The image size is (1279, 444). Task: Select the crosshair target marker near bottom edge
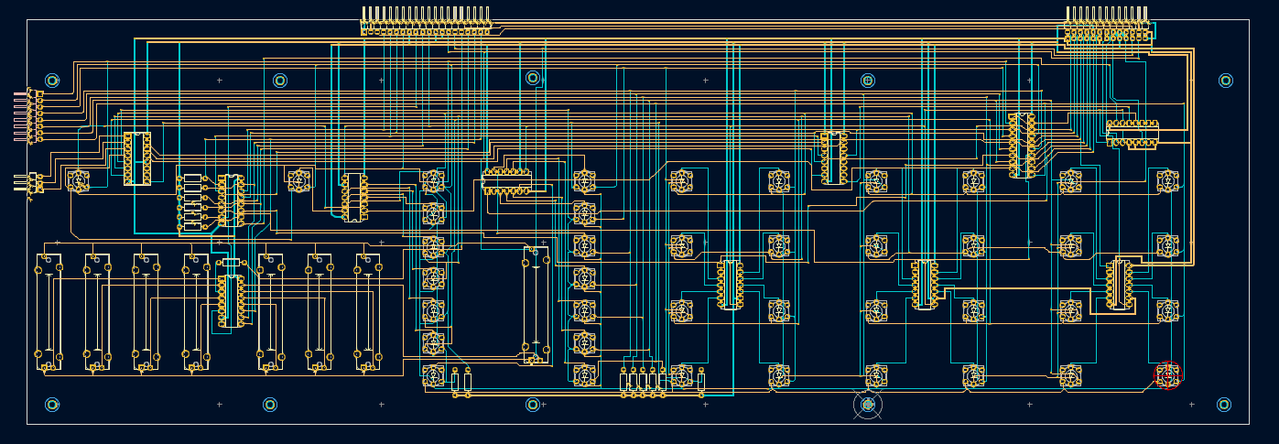868,405
